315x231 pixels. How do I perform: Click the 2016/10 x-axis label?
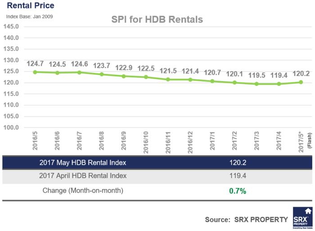(146, 142)
